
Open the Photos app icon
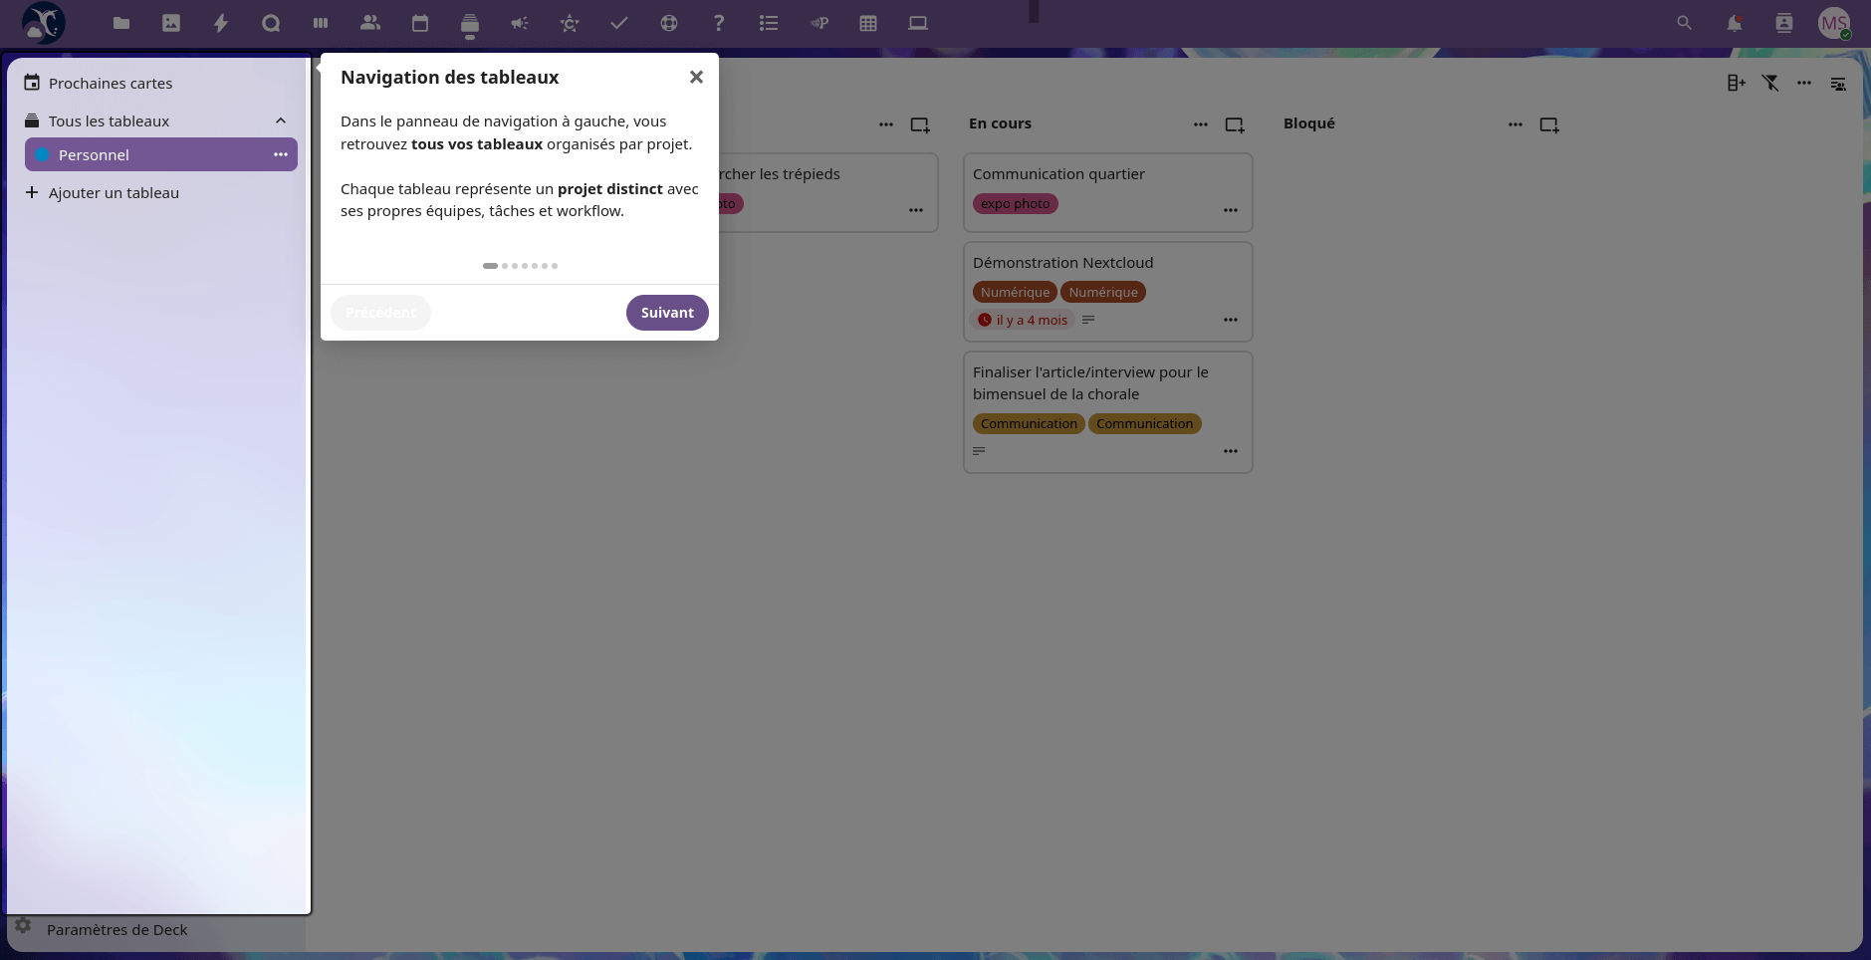pyautogui.click(x=171, y=23)
